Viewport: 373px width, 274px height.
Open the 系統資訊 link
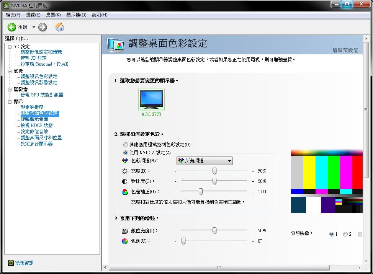click(x=24, y=263)
